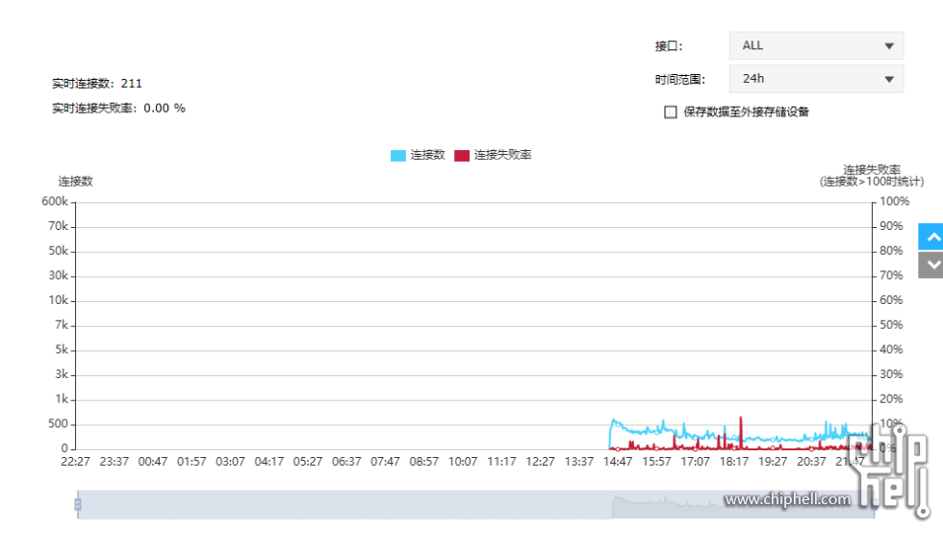This screenshot has width=943, height=533.
Task: Click the blue line start near 14:47
Action: click(x=613, y=421)
